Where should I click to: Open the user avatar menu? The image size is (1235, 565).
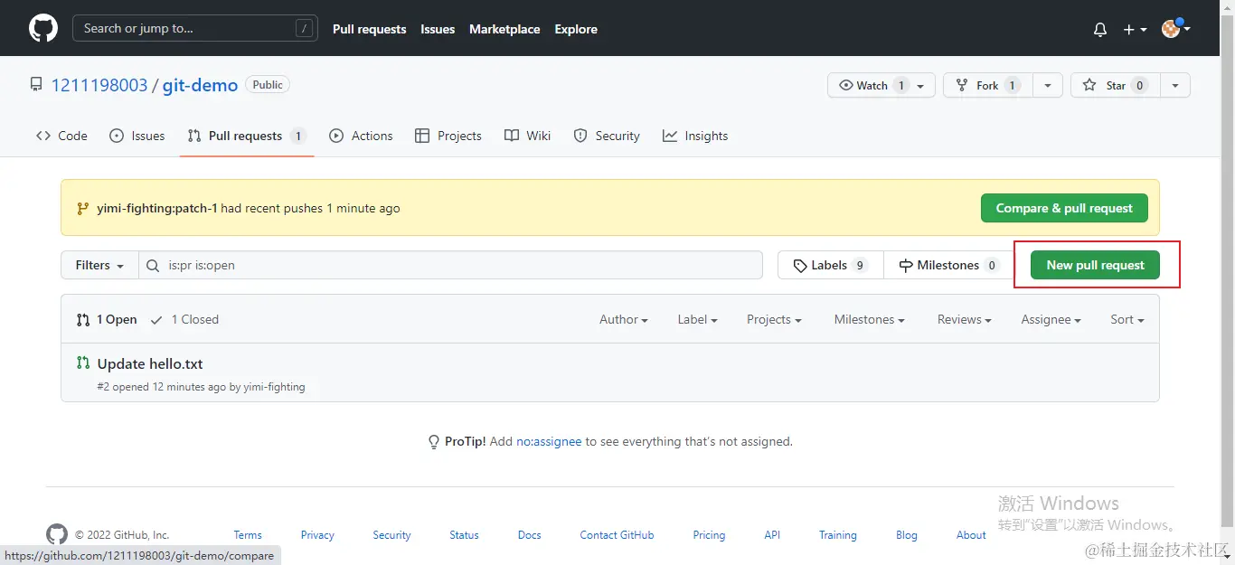point(1175,28)
